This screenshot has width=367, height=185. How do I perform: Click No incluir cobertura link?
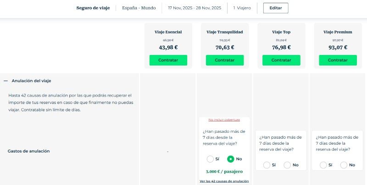[224, 120]
